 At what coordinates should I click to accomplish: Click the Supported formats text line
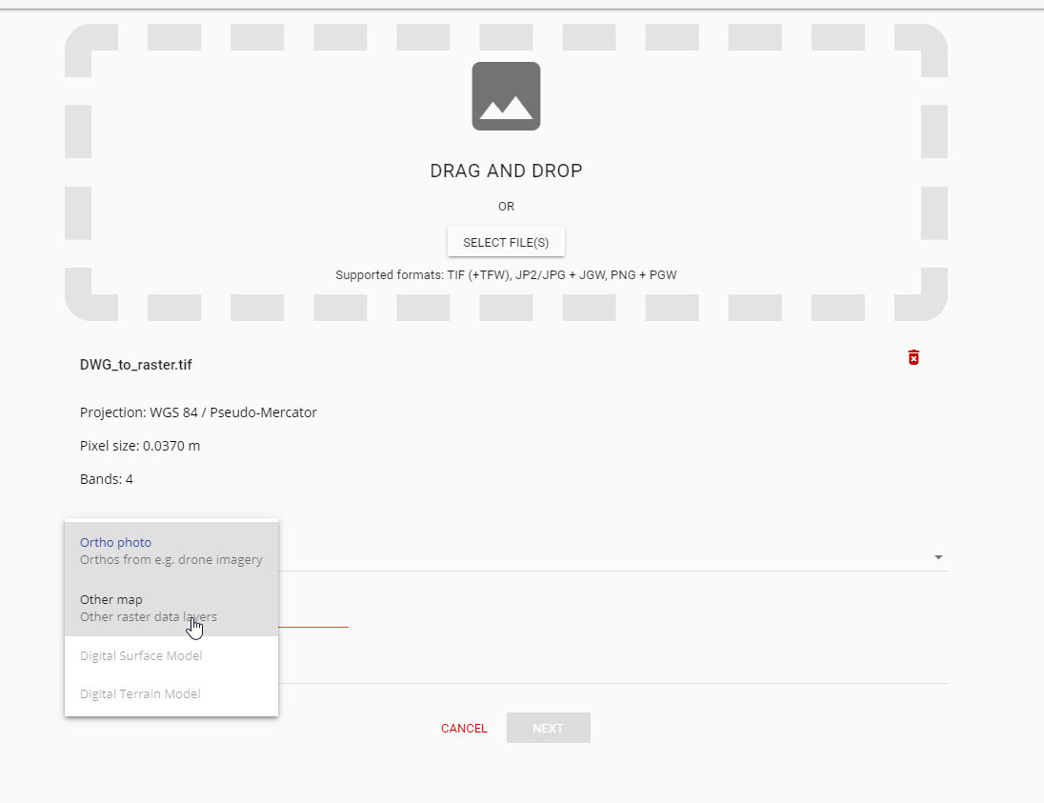coord(506,275)
